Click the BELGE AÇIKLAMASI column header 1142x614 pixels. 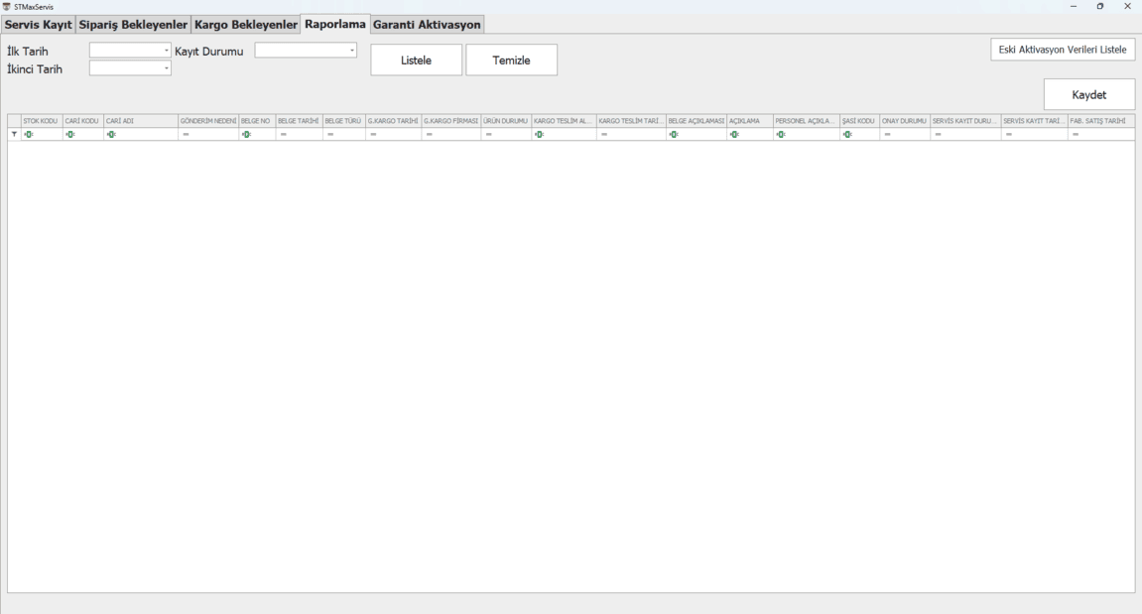point(697,121)
